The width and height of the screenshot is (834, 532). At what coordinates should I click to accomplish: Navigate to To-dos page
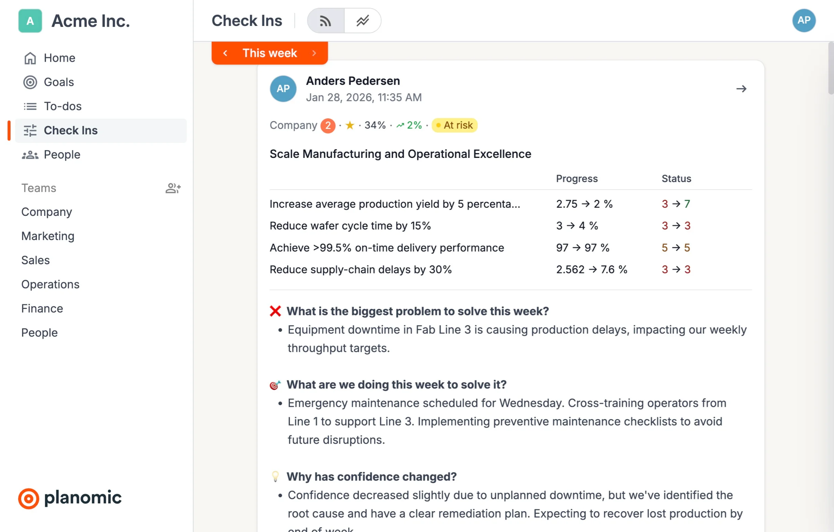click(62, 106)
